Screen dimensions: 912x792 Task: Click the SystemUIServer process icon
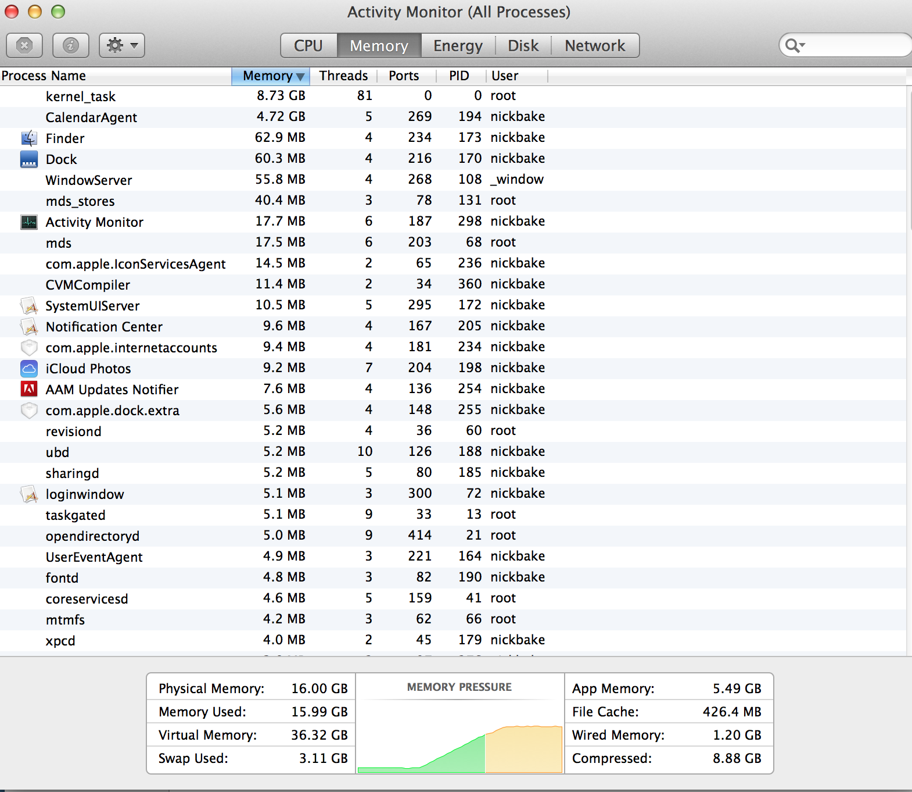click(29, 306)
